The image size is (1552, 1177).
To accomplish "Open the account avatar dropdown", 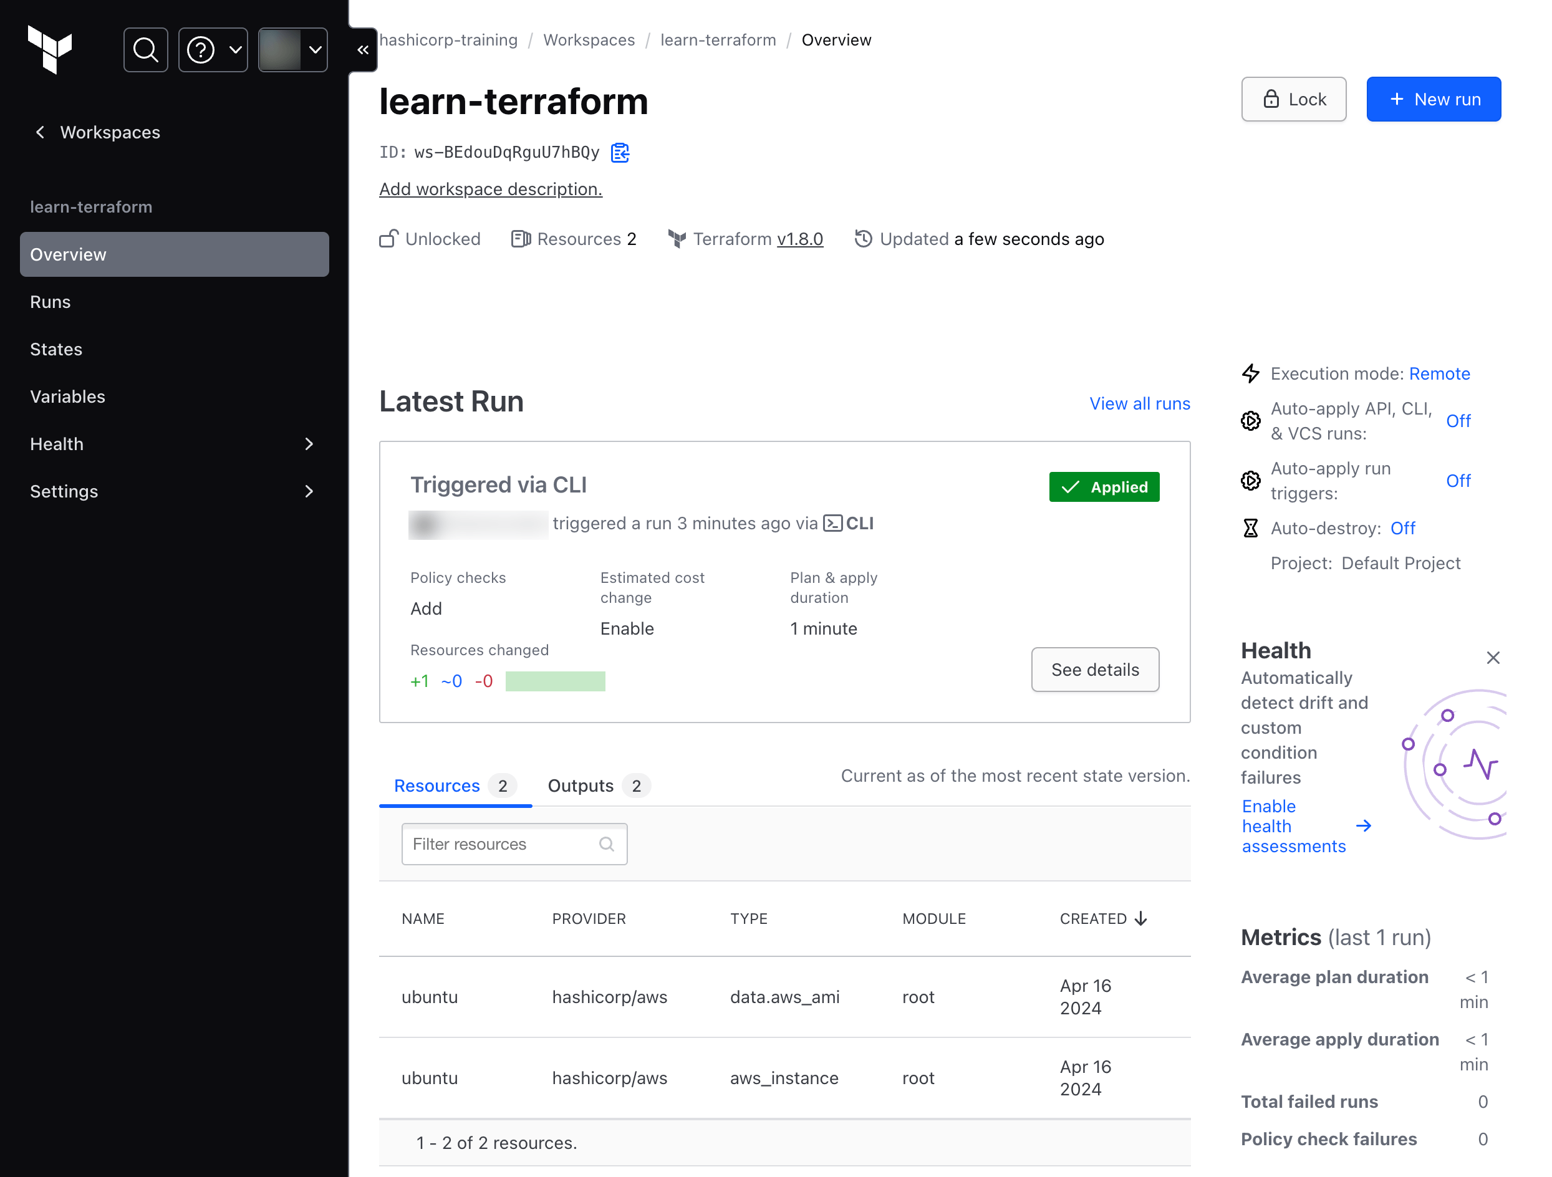I will coord(292,49).
